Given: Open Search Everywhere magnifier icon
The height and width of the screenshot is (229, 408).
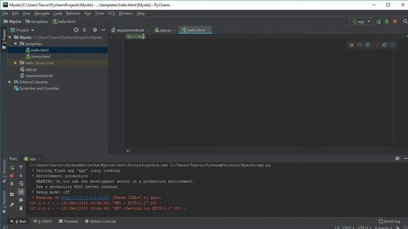Looking at the screenshot, I should click(405, 22).
